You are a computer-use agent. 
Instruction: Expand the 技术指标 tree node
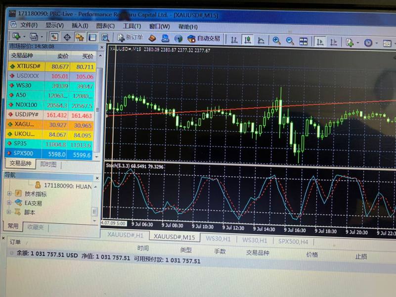tap(9, 194)
